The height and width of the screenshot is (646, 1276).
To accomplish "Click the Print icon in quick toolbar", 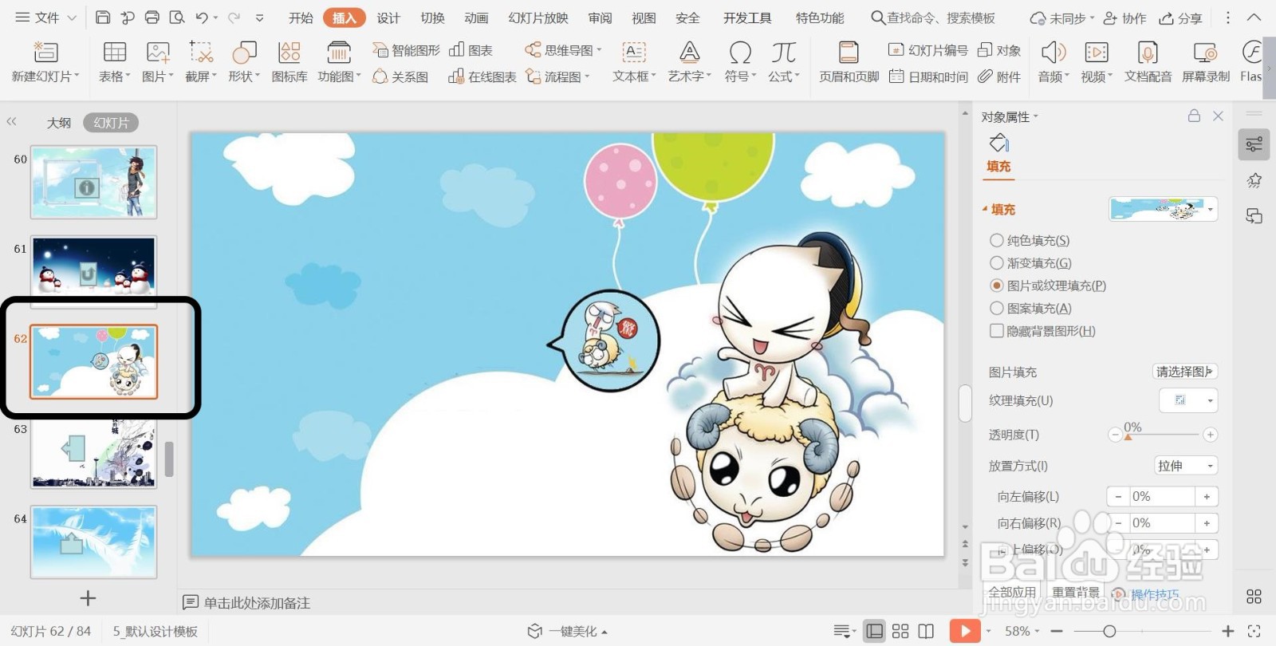I will (x=152, y=18).
